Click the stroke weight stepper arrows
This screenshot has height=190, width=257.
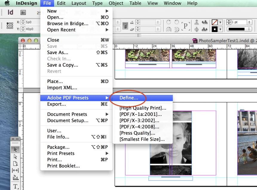click(229, 22)
